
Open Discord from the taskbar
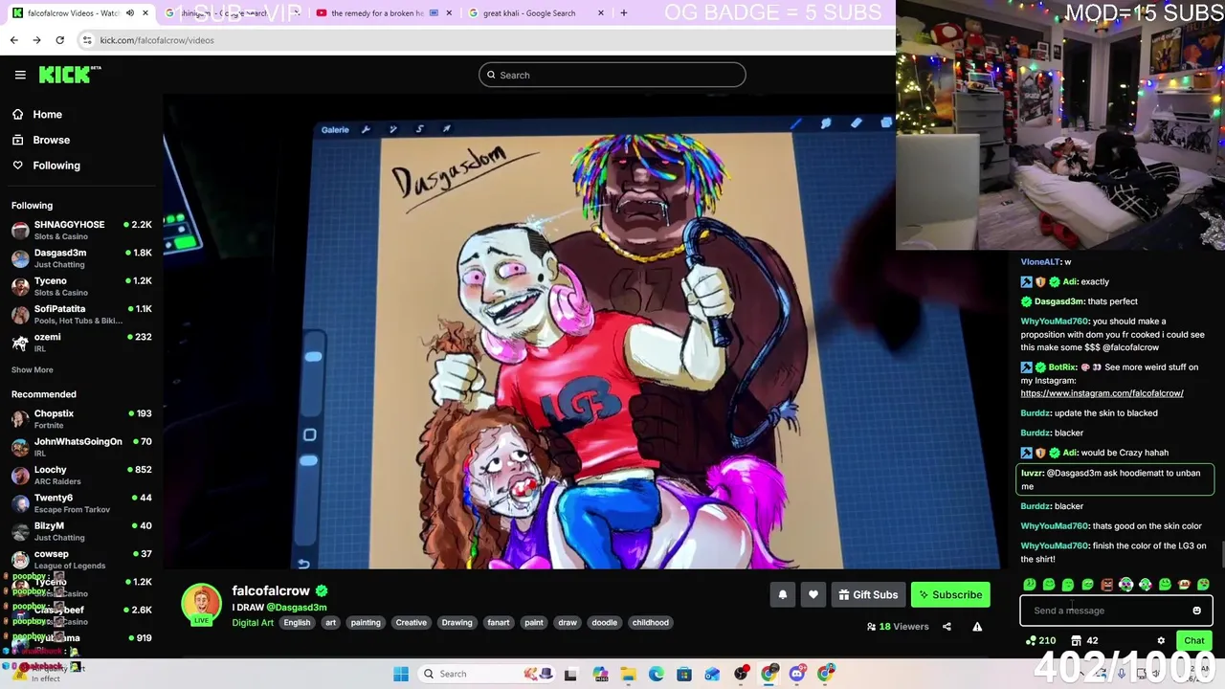pyautogui.click(x=797, y=674)
